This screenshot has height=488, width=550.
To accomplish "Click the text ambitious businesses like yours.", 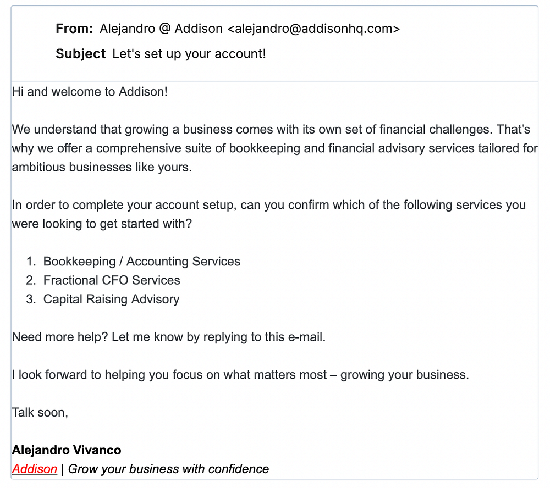I will pyautogui.click(x=102, y=167).
